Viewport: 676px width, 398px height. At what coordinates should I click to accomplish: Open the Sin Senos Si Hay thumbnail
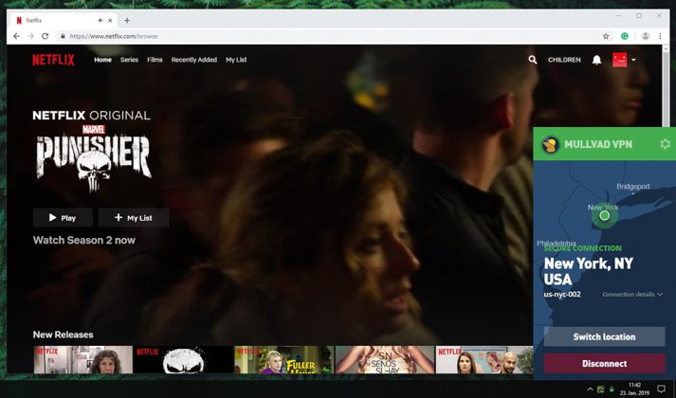click(385, 360)
